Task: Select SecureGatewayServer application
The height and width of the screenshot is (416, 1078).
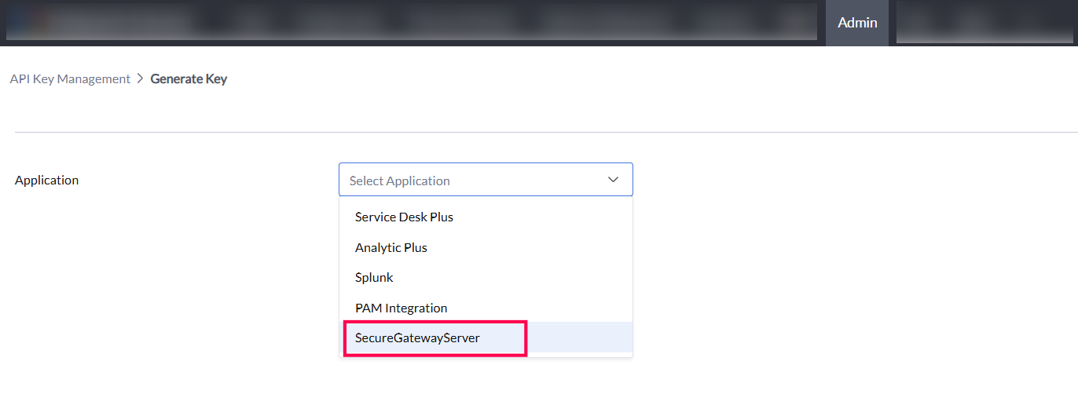Action: 486,338
